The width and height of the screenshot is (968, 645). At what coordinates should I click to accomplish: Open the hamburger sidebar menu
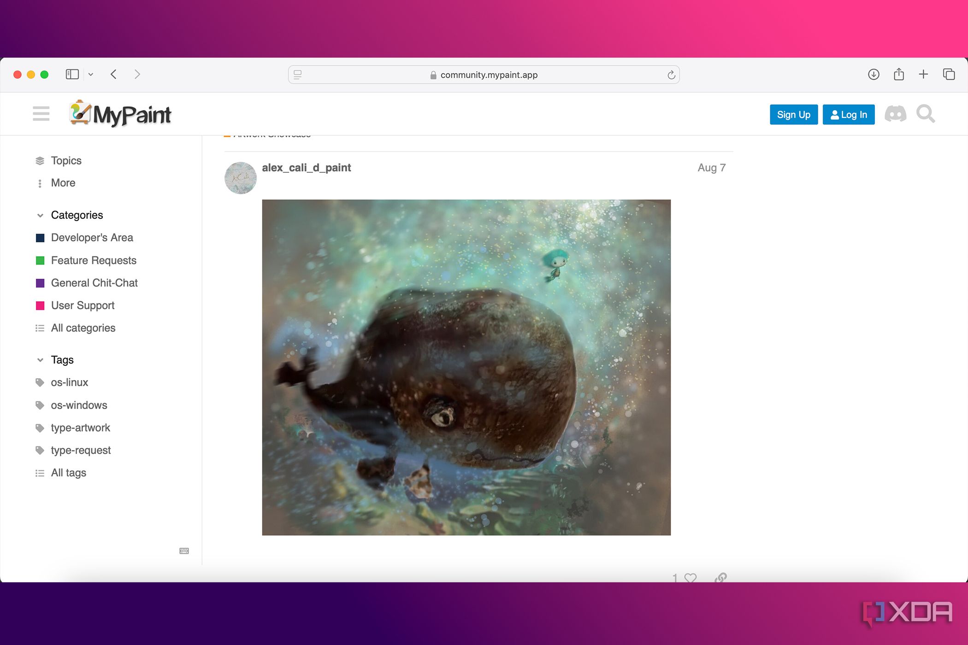tap(41, 114)
